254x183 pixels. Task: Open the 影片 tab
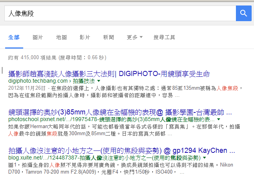click(85, 37)
